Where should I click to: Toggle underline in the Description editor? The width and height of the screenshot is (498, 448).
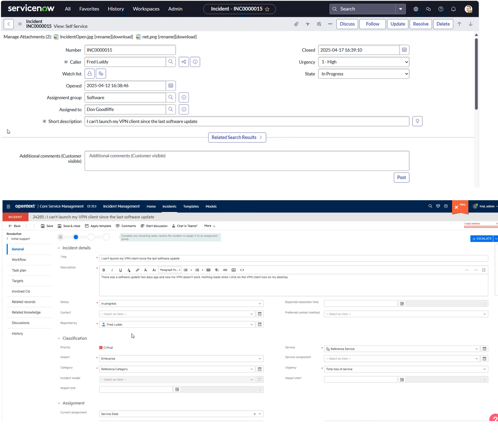[121, 270]
